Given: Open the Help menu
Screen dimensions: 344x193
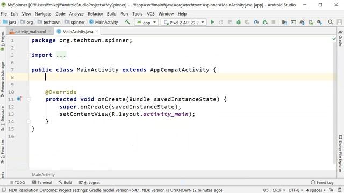Looking at the screenshot, I should [x=182, y=14].
